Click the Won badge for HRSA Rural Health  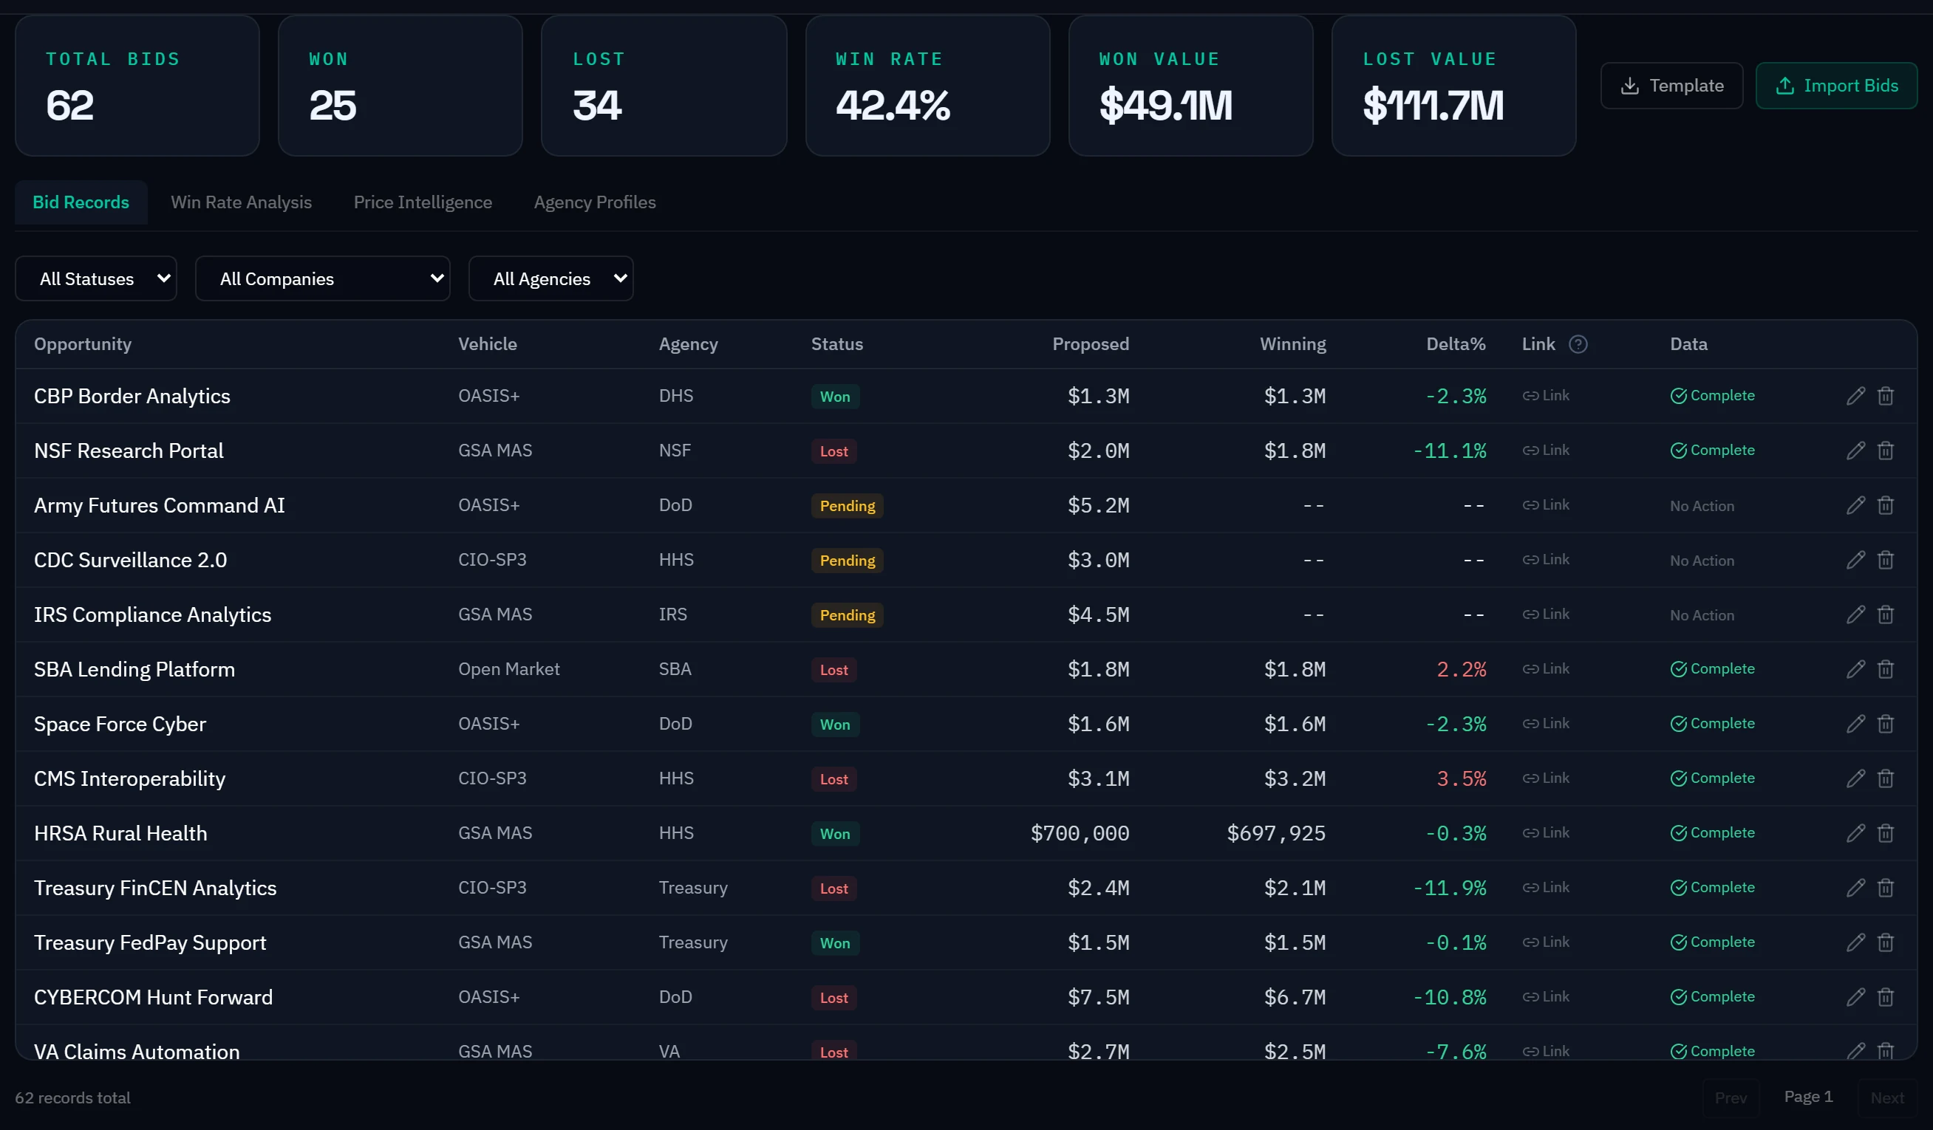click(834, 834)
